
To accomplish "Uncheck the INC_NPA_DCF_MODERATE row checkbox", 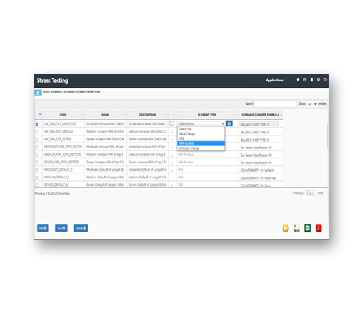I will (x=37, y=124).
